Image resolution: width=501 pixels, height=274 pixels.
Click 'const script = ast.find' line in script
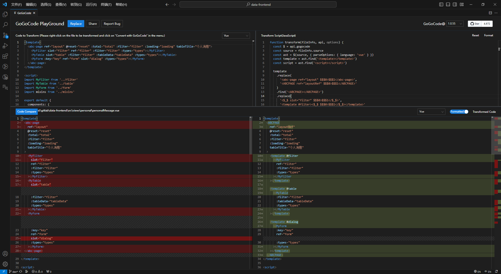click(x=310, y=63)
